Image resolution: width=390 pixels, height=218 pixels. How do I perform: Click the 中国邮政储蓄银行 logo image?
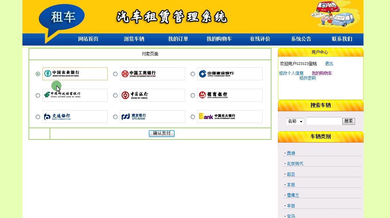coord(75,95)
